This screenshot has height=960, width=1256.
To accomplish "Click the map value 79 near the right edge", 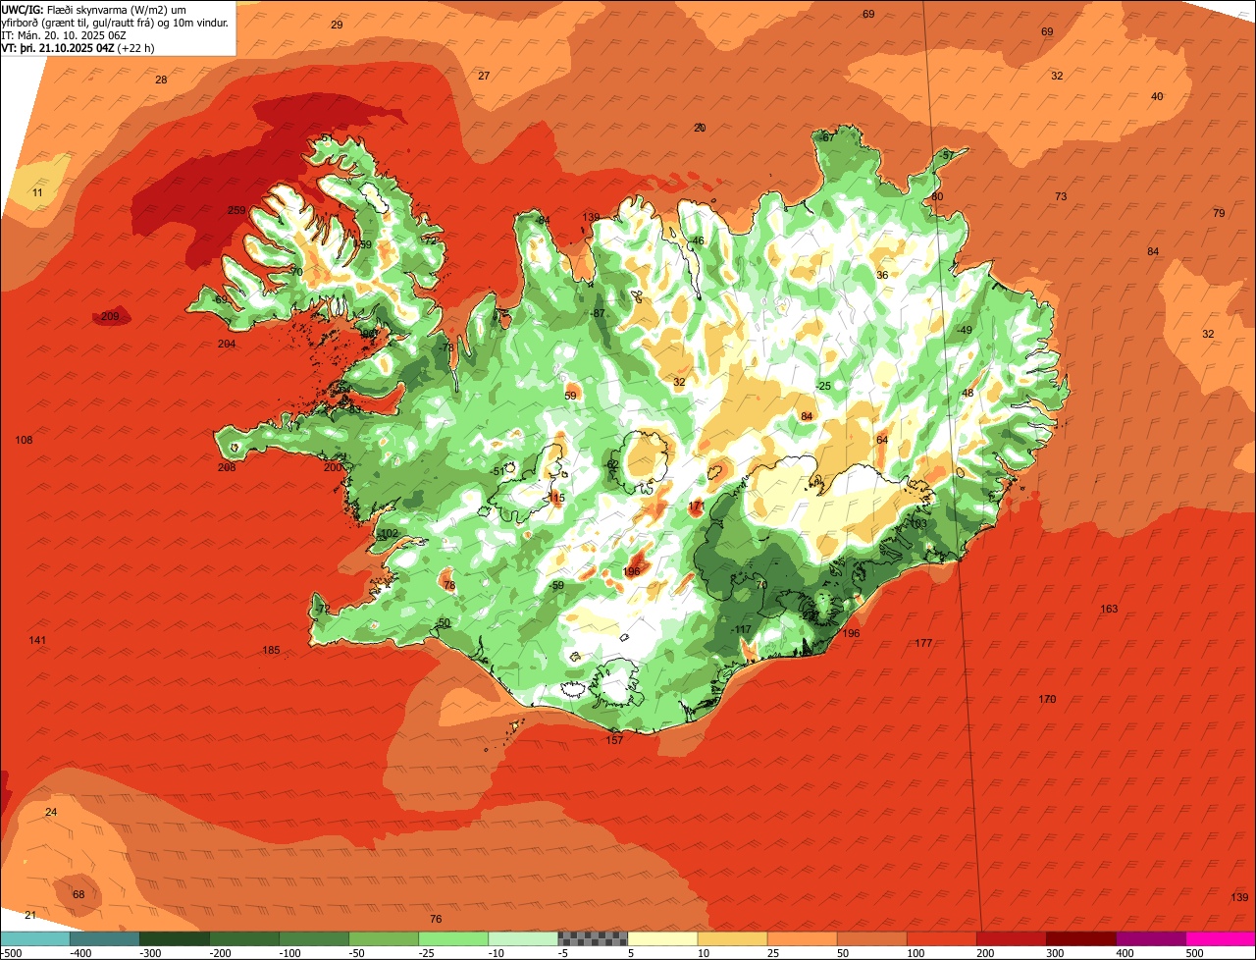I will (x=1219, y=213).
